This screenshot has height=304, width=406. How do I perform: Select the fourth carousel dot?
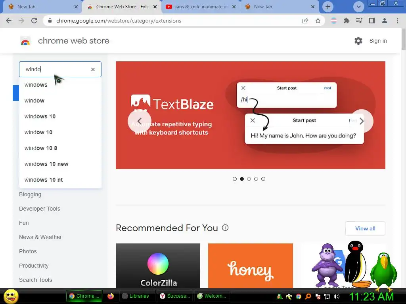coord(256,179)
